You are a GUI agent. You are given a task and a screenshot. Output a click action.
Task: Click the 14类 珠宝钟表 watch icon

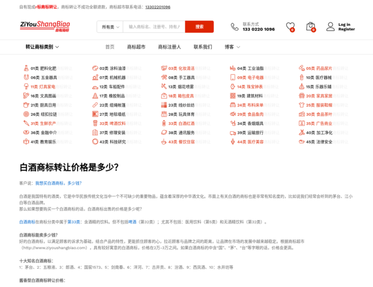[232, 87]
